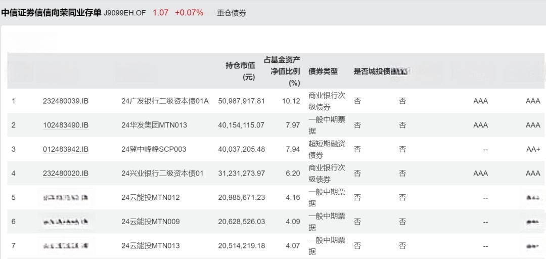The image size is (546, 259).
Task: Click market value 40,037,205.48
Action: 242,149
